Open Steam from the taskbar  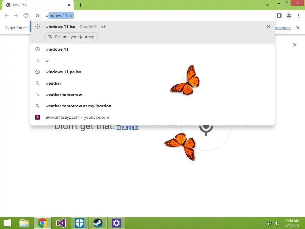point(98,223)
